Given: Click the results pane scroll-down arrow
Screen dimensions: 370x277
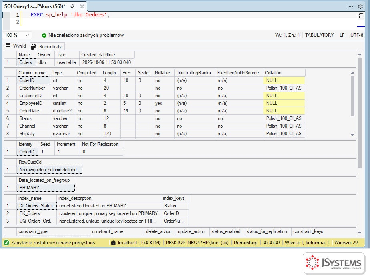Looking at the screenshot, I should (360, 233).
